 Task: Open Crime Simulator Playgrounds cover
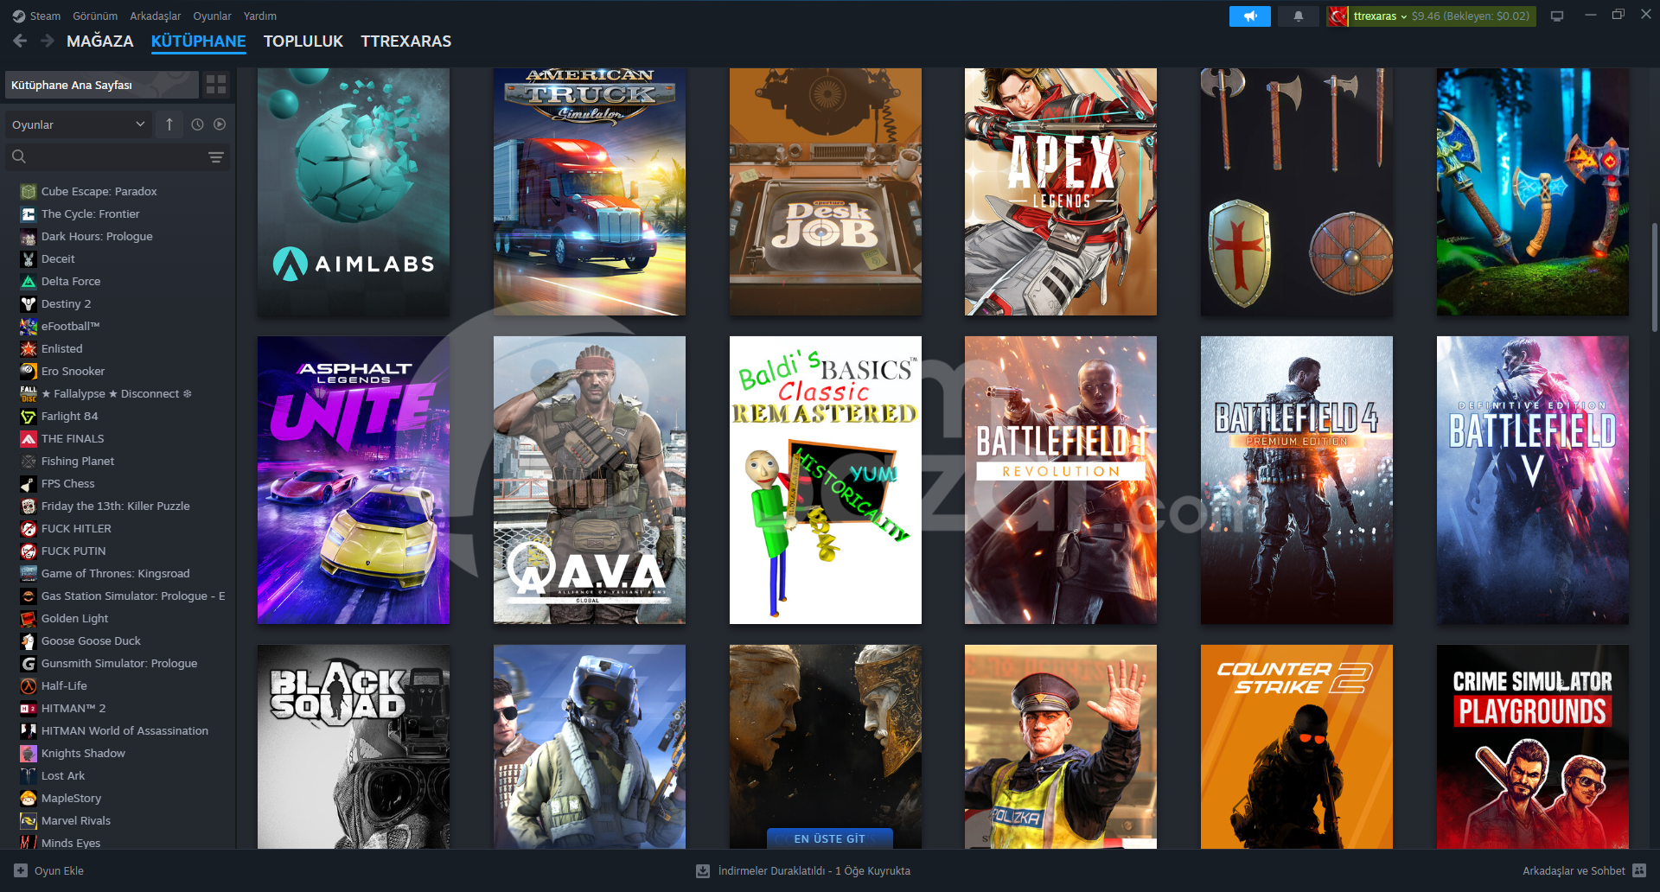pyautogui.click(x=1533, y=747)
